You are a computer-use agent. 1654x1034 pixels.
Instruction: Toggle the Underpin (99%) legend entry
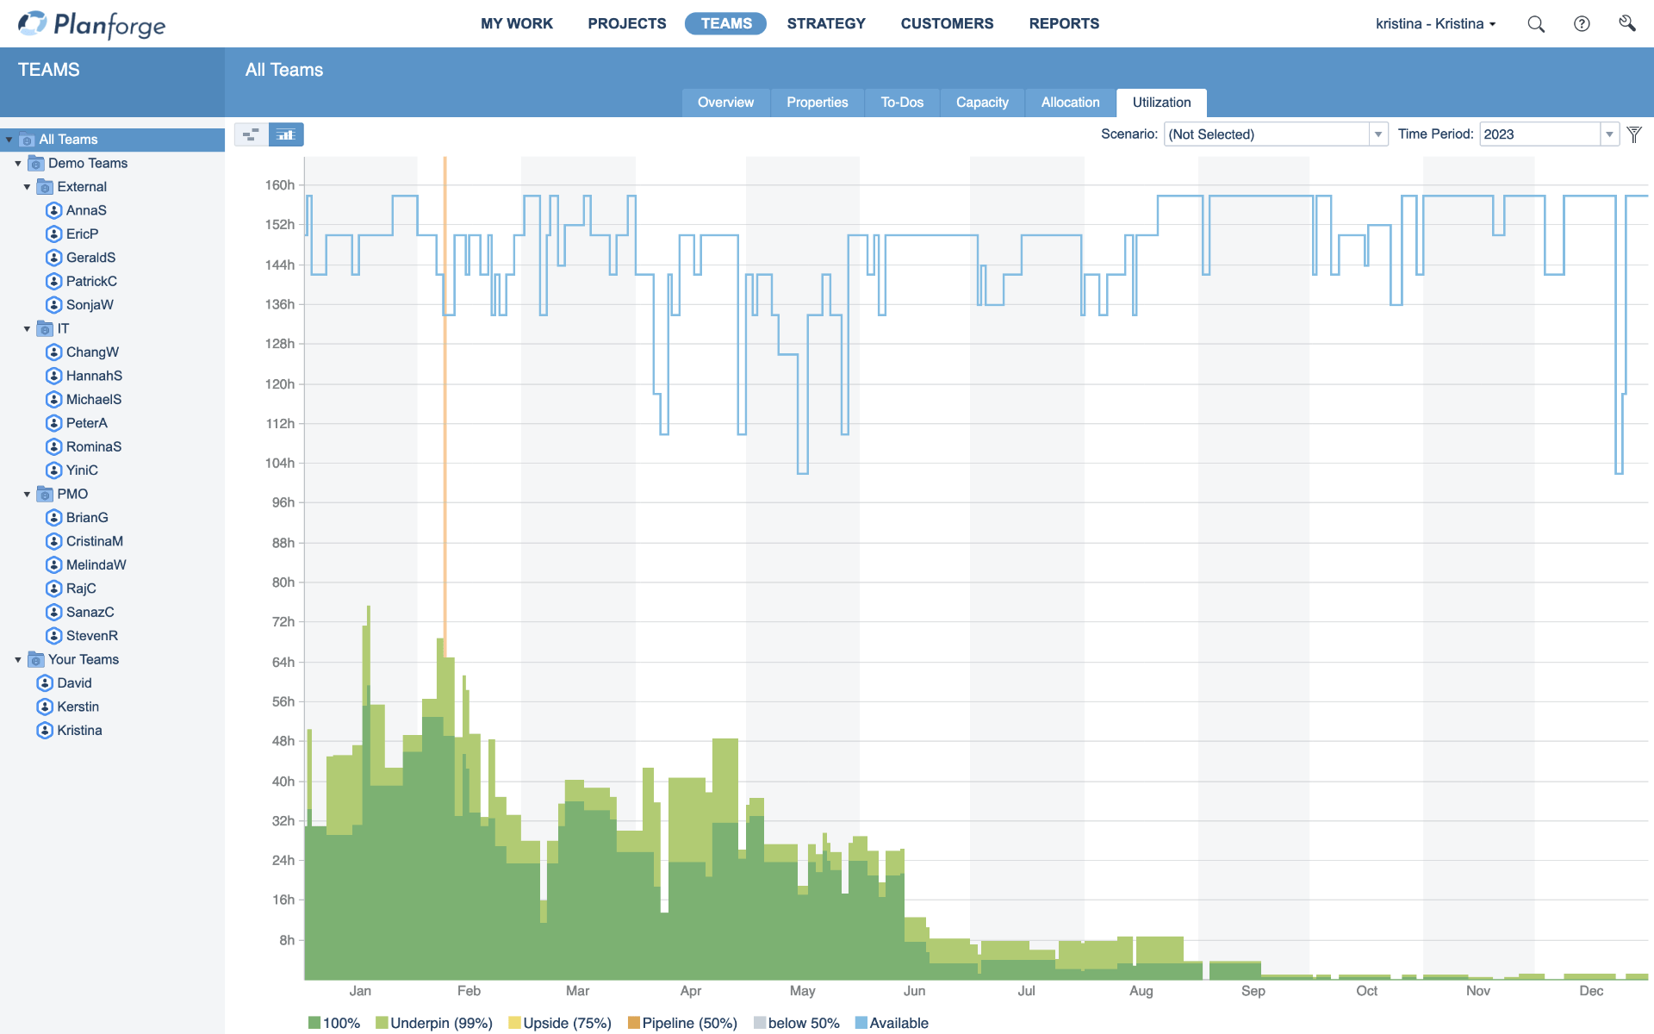[434, 1023]
